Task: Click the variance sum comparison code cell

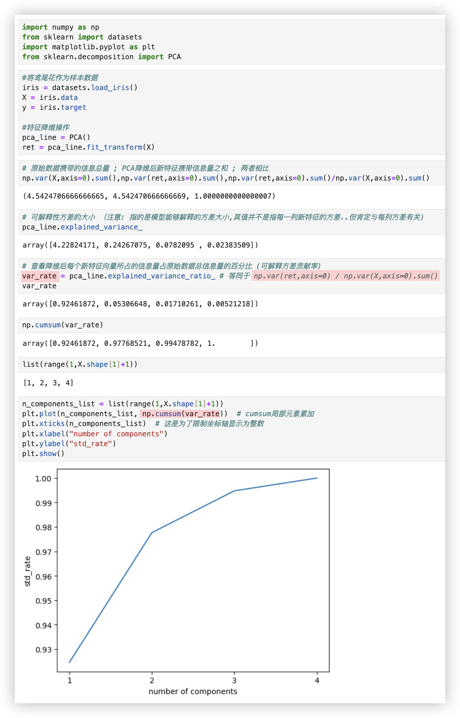Action: (x=225, y=178)
